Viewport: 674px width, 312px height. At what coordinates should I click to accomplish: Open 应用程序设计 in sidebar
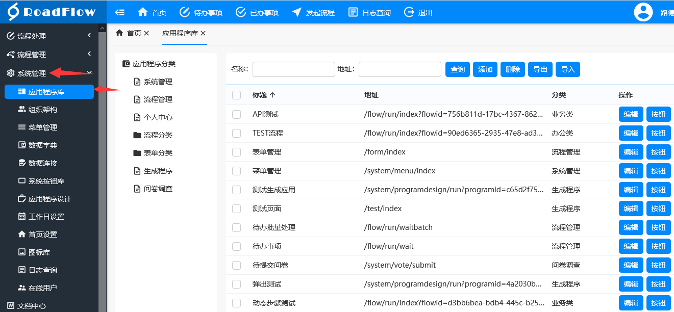point(49,199)
